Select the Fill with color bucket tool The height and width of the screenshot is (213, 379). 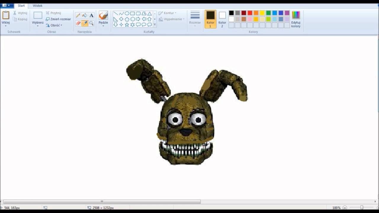(x=85, y=15)
